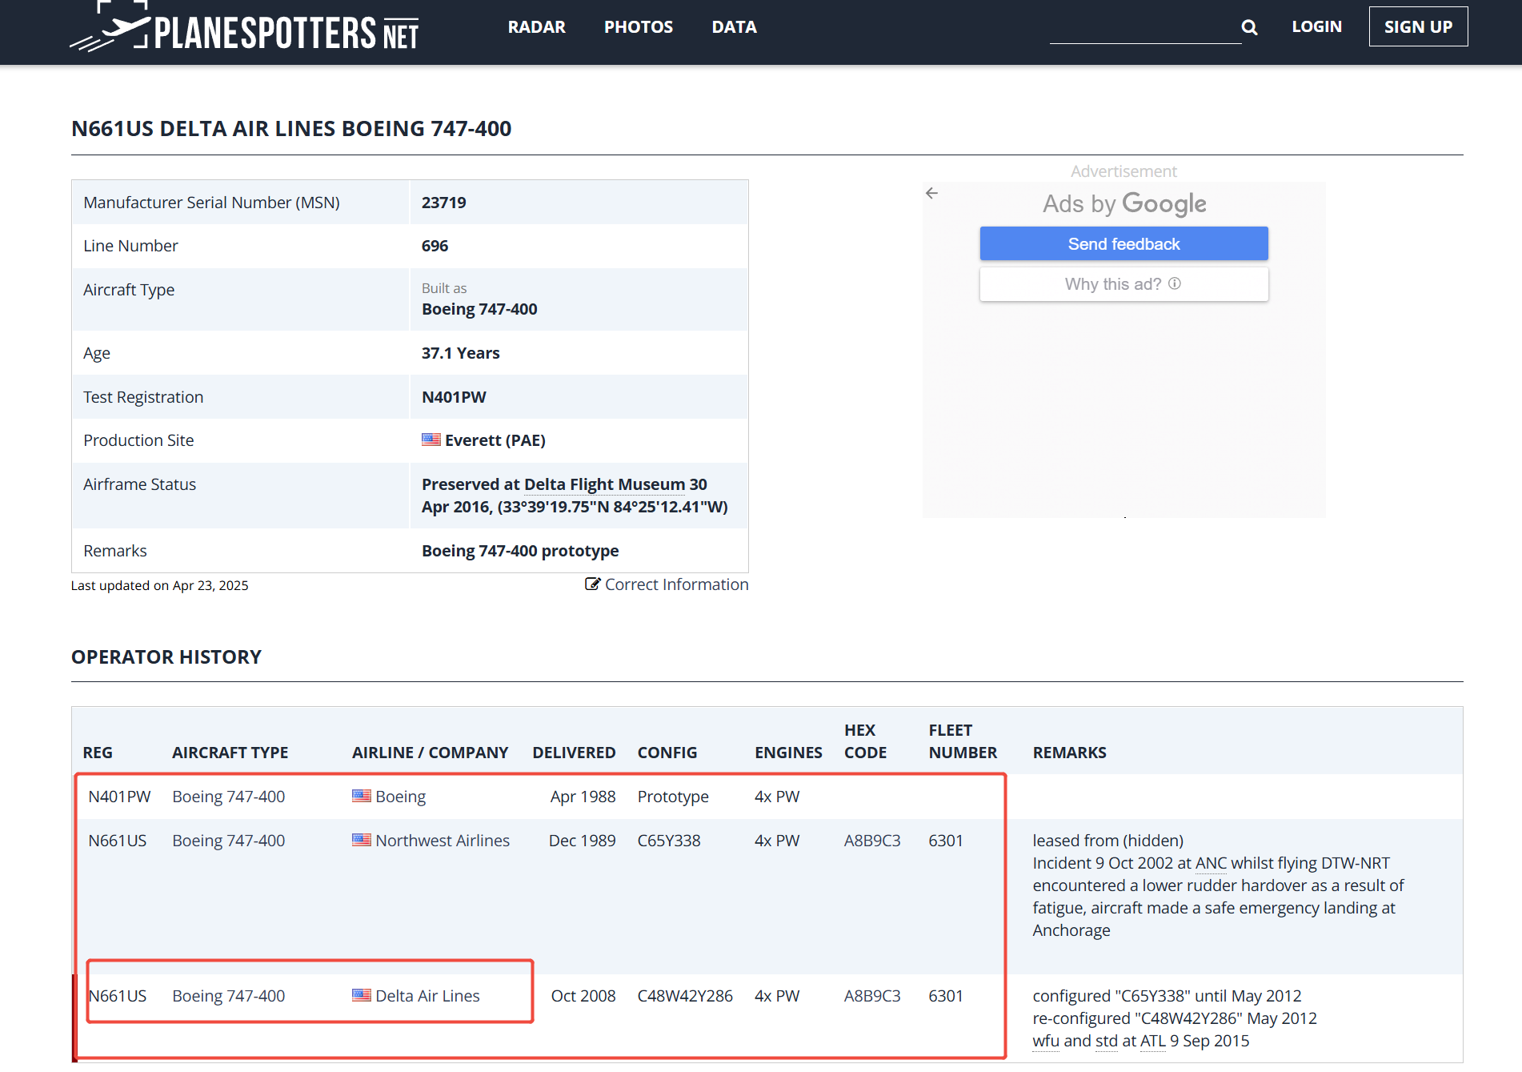The image size is (1522, 1072).
Task: Open the DATA menu
Action: pyautogui.click(x=734, y=26)
